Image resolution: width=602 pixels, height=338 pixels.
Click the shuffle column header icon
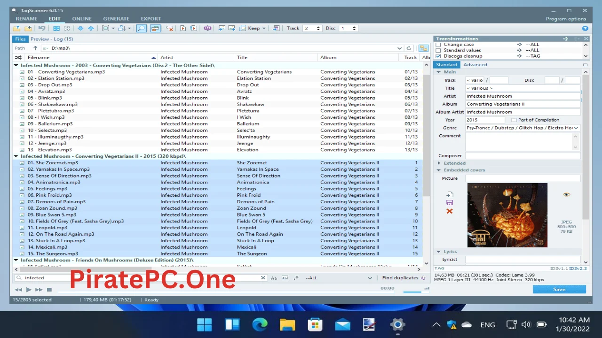18,57
